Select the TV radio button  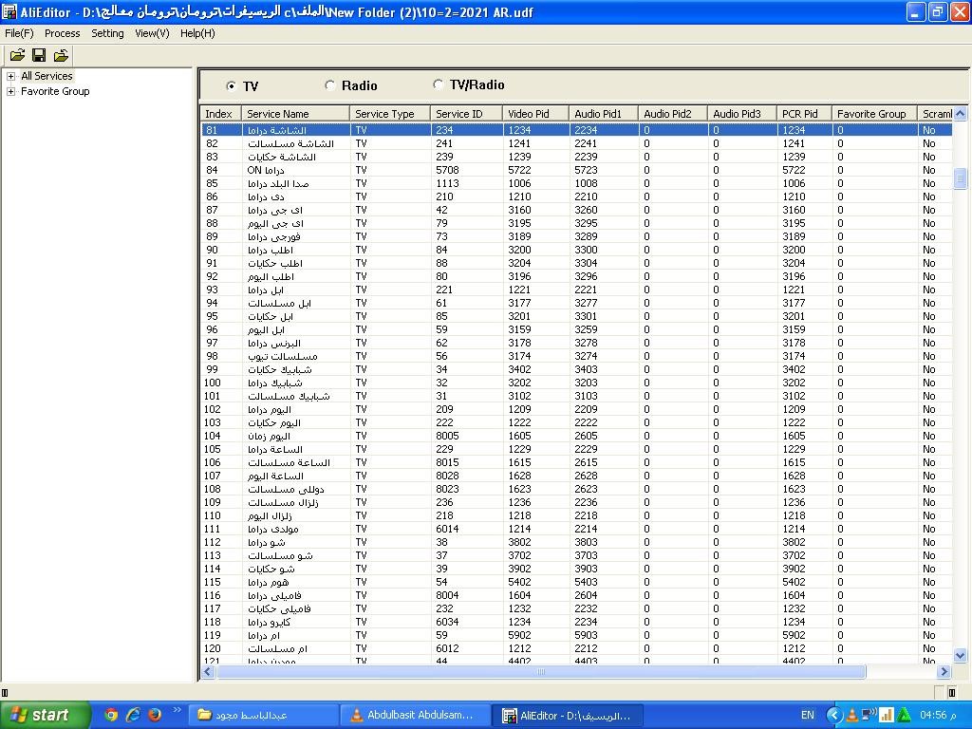(232, 86)
